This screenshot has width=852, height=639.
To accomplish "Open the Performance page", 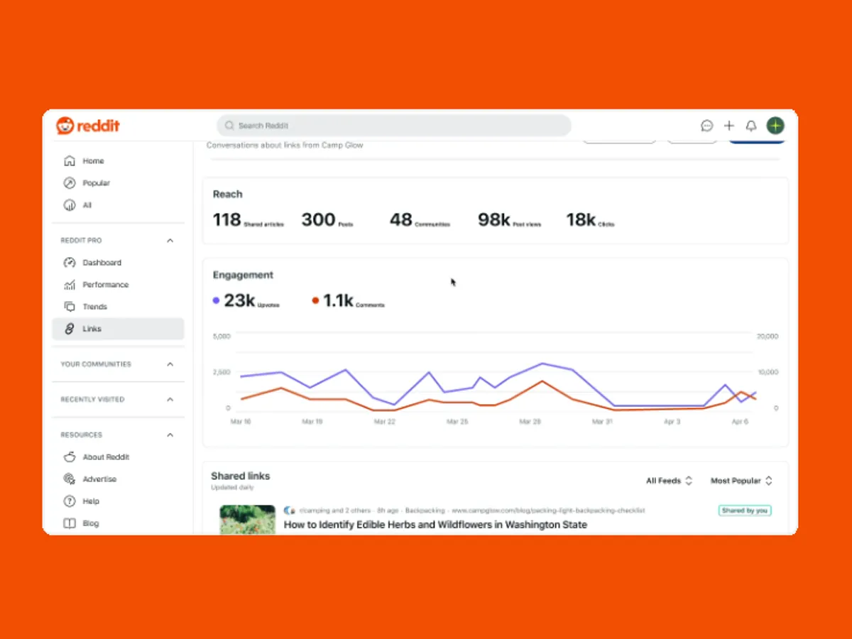I will (105, 285).
